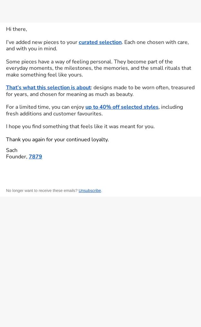Click the "For a limited time, you can enjoy" text

coord(45,107)
